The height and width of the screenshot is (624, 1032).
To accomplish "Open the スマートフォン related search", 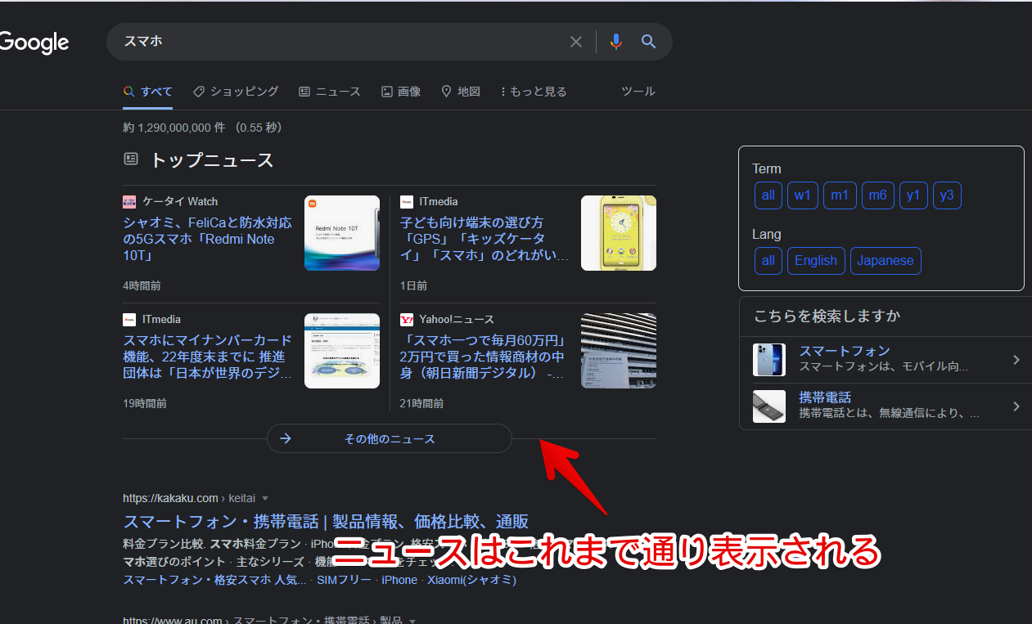I will point(844,351).
